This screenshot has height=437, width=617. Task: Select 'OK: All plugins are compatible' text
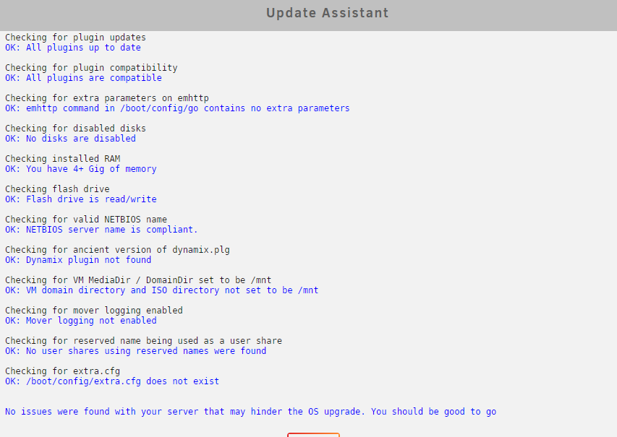click(x=83, y=78)
